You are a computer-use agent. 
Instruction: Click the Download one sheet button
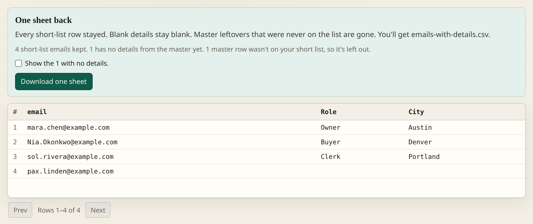[x=54, y=82]
